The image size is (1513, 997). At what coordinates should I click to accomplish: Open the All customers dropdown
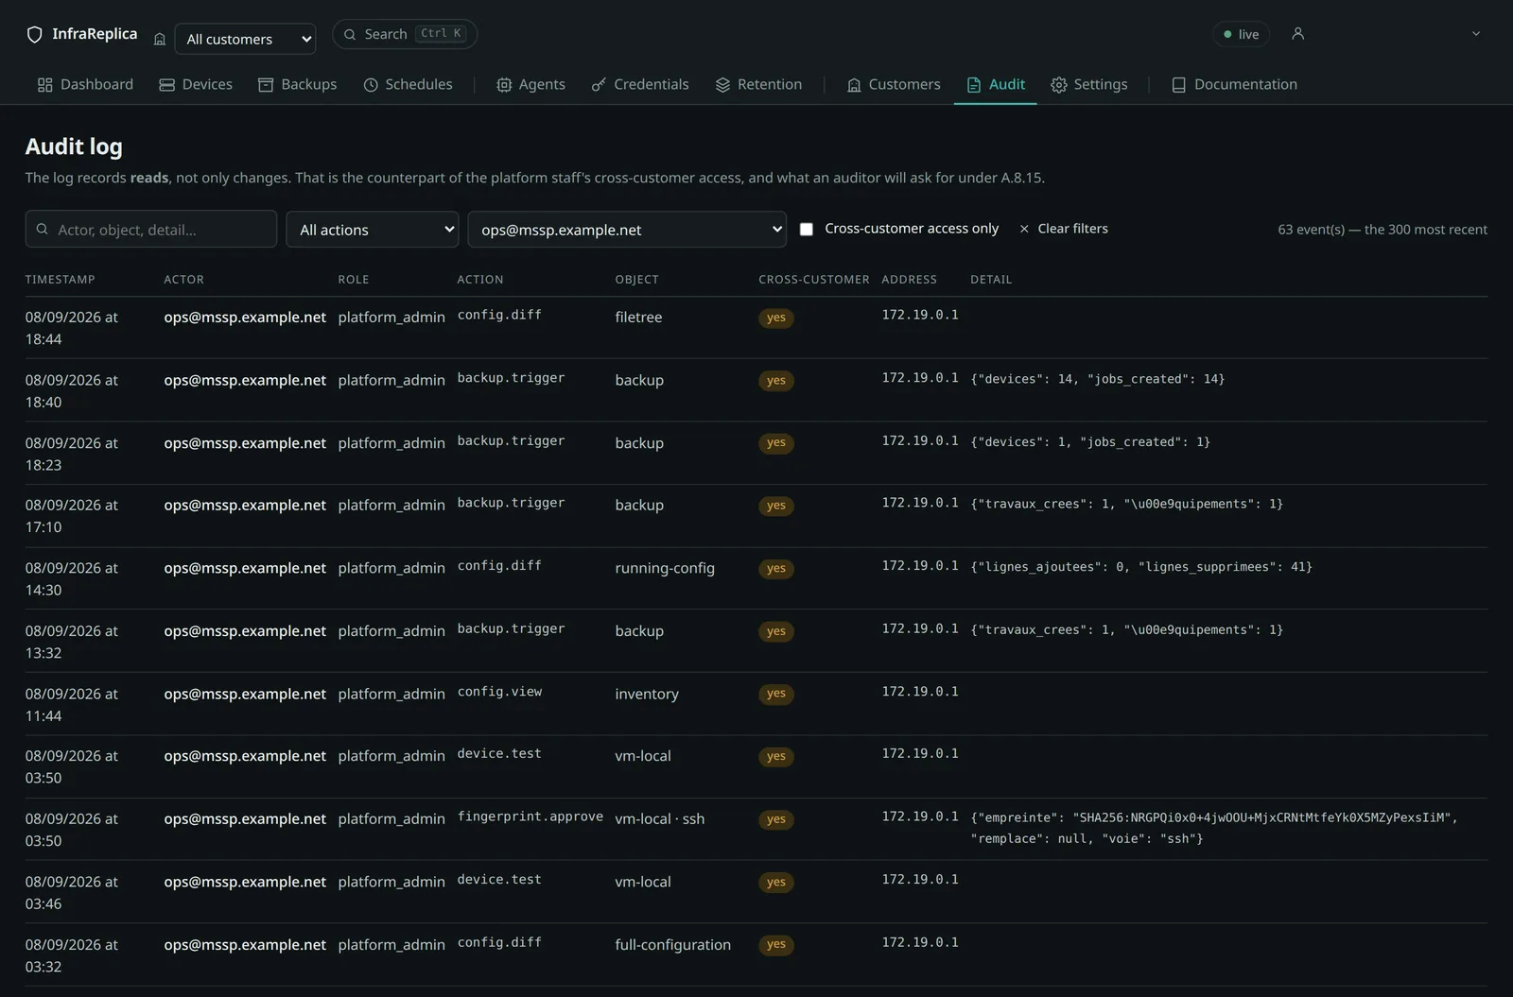[x=246, y=39]
